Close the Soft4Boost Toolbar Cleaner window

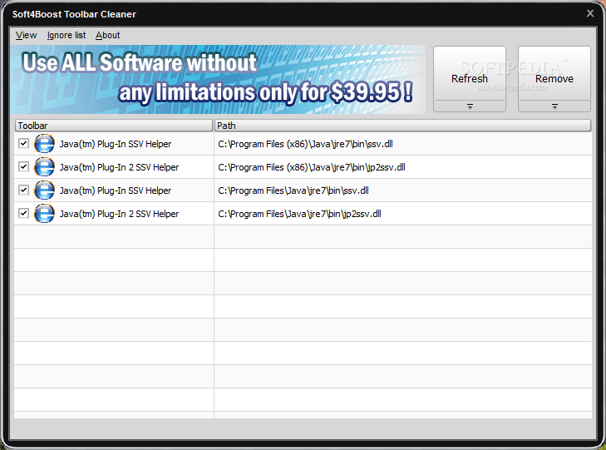point(590,13)
